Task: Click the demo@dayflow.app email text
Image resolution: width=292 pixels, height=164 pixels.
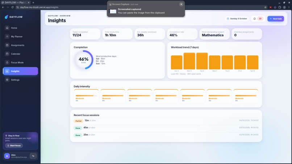Action: [19, 157]
